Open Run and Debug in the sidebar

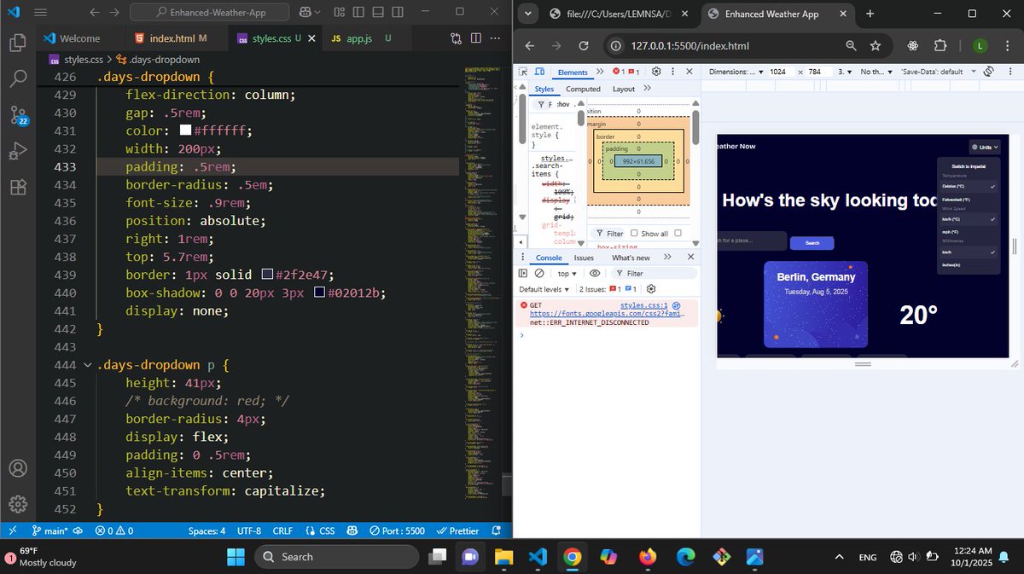19,151
